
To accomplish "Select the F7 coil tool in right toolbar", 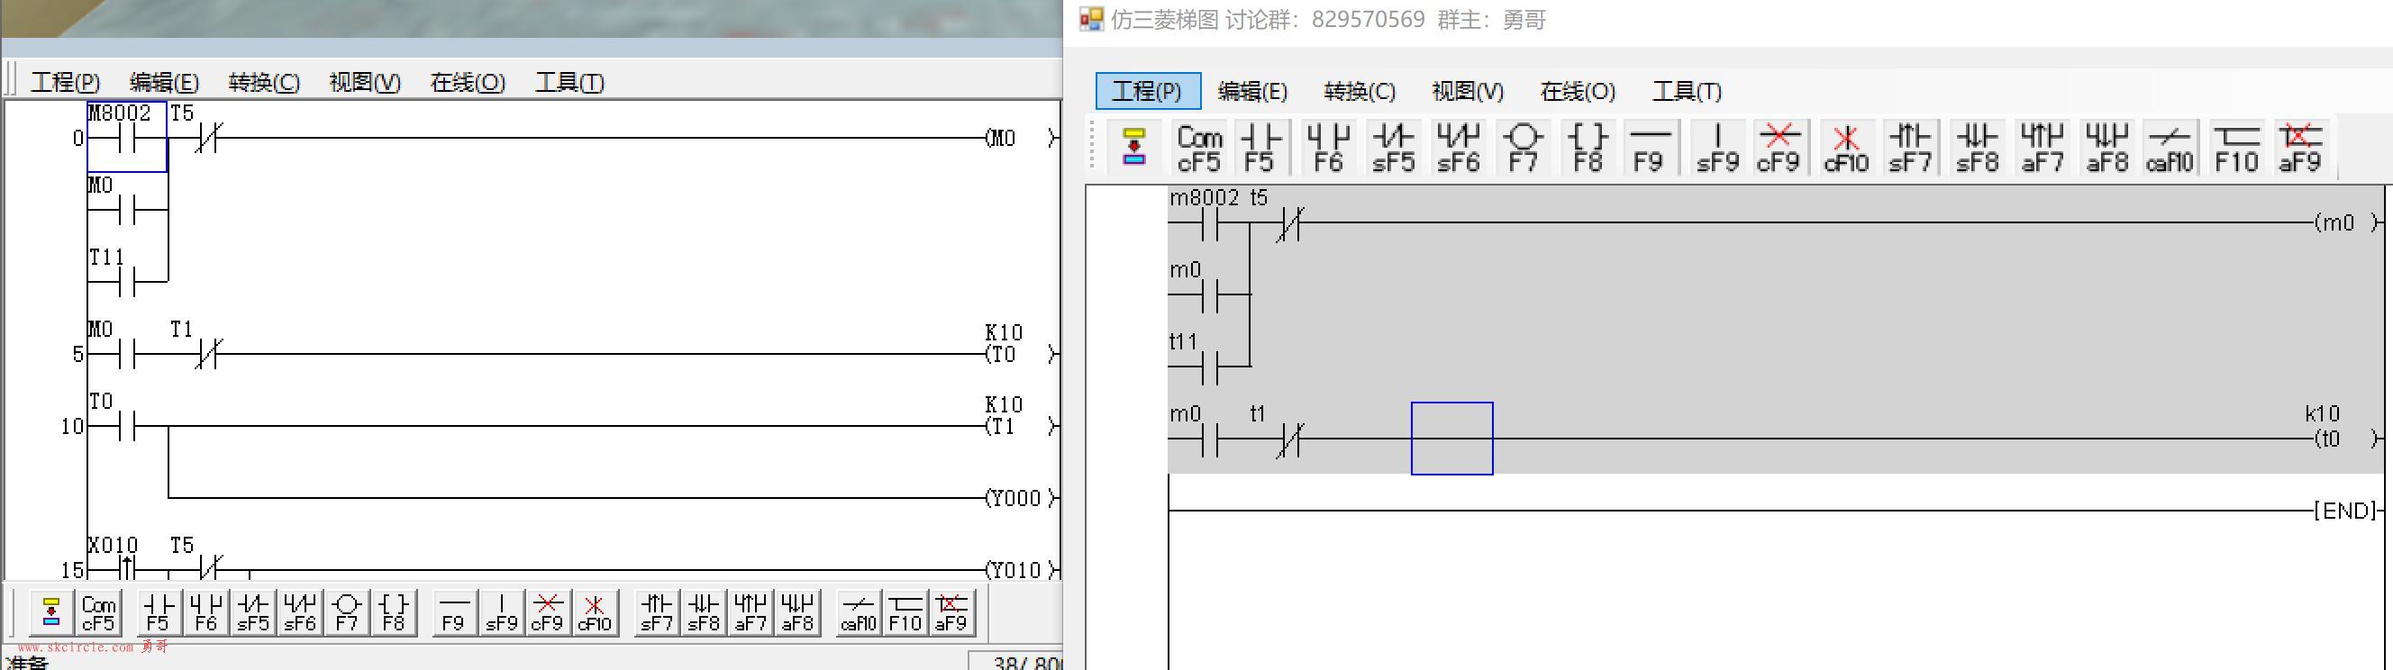I will [1524, 149].
